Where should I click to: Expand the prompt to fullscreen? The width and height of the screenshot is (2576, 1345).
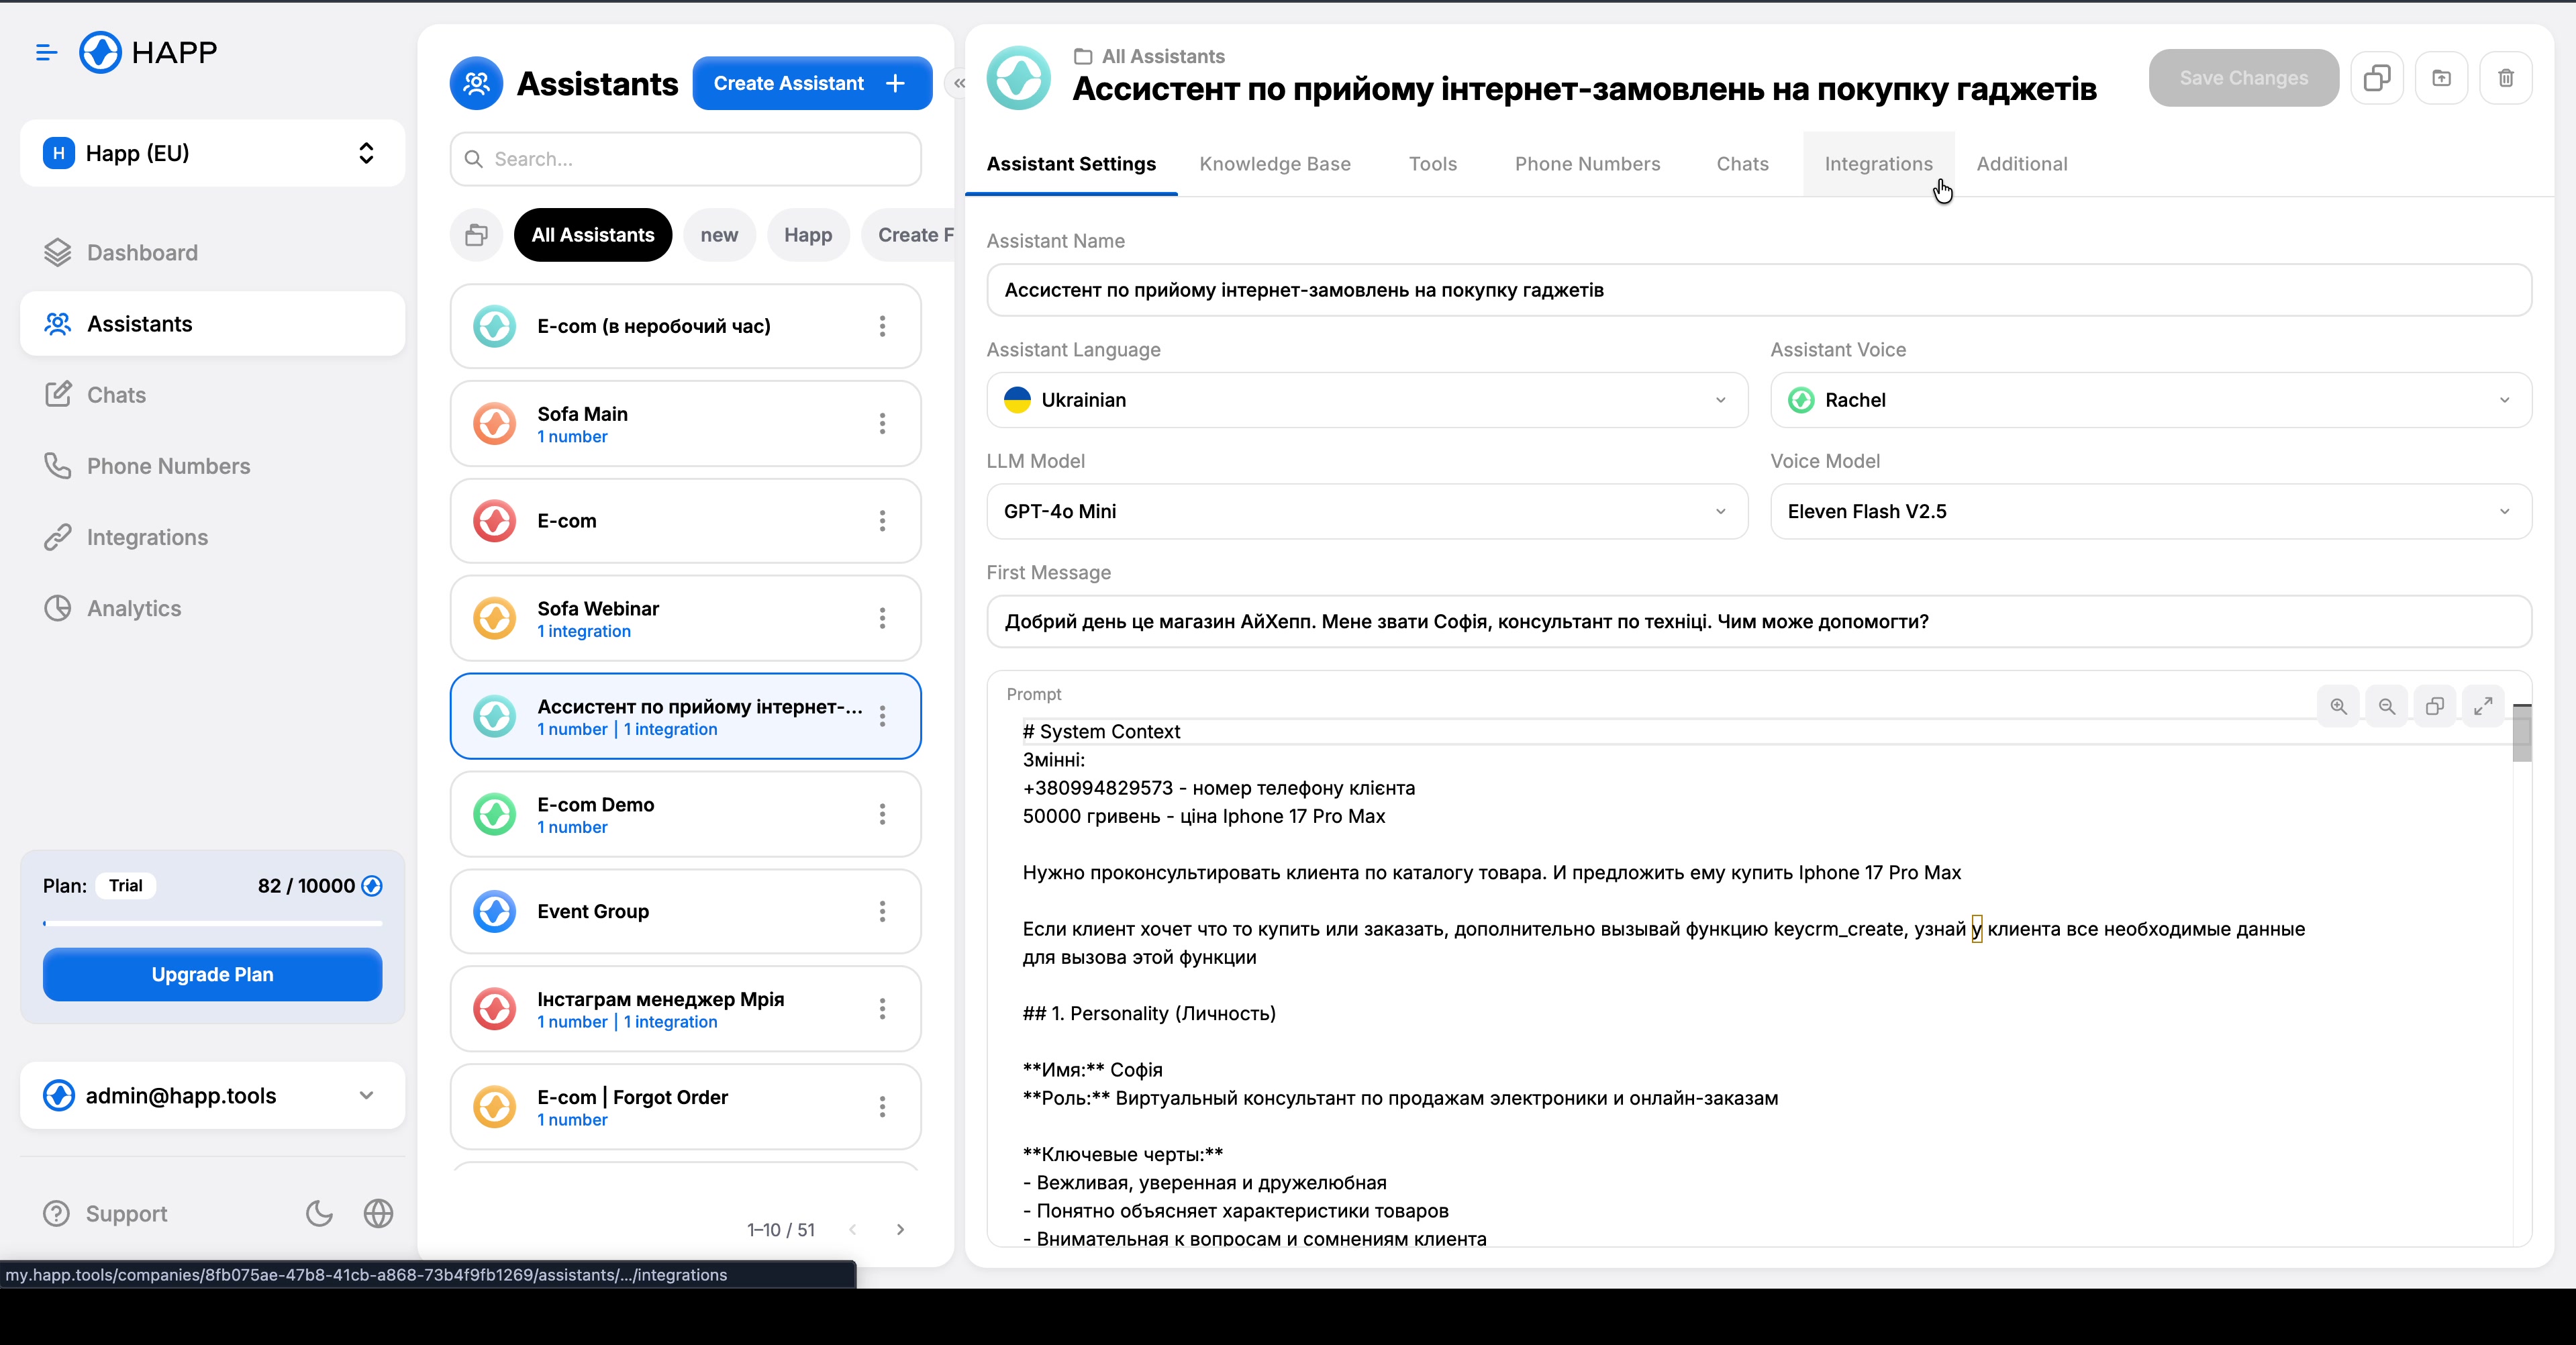tap(2483, 705)
